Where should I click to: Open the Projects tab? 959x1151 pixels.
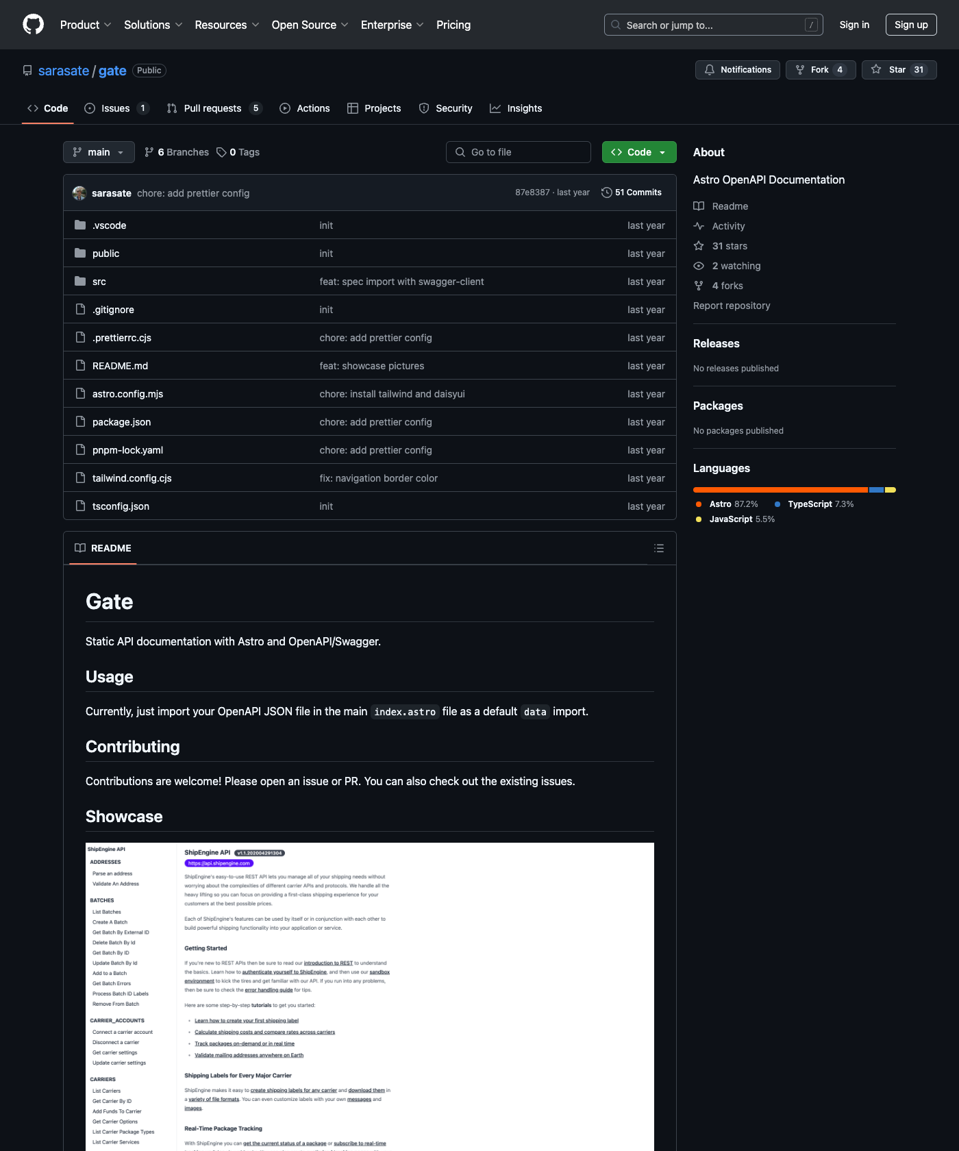point(374,108)
